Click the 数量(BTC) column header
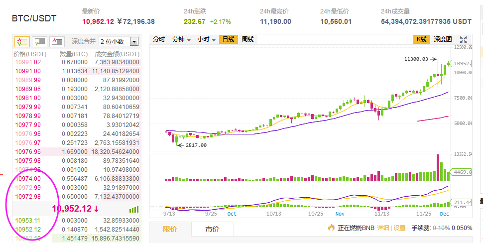The height and width of the screenshot is (243, 483). click(74, 54)
